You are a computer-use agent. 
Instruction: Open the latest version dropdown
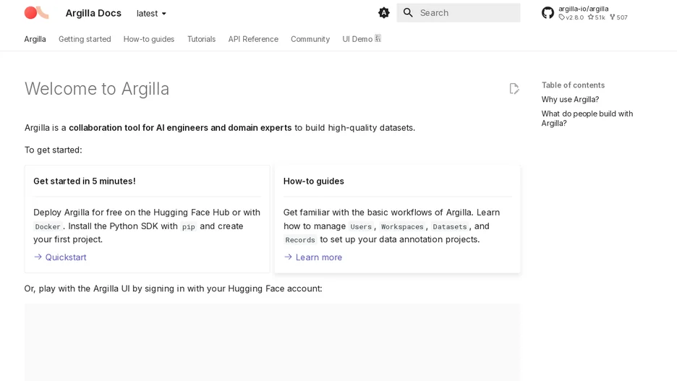click(151, 14)
